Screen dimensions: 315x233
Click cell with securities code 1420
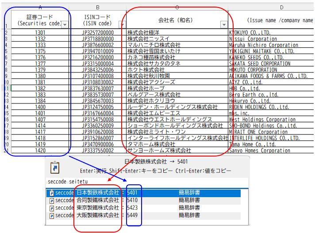(x=40, y=150)
